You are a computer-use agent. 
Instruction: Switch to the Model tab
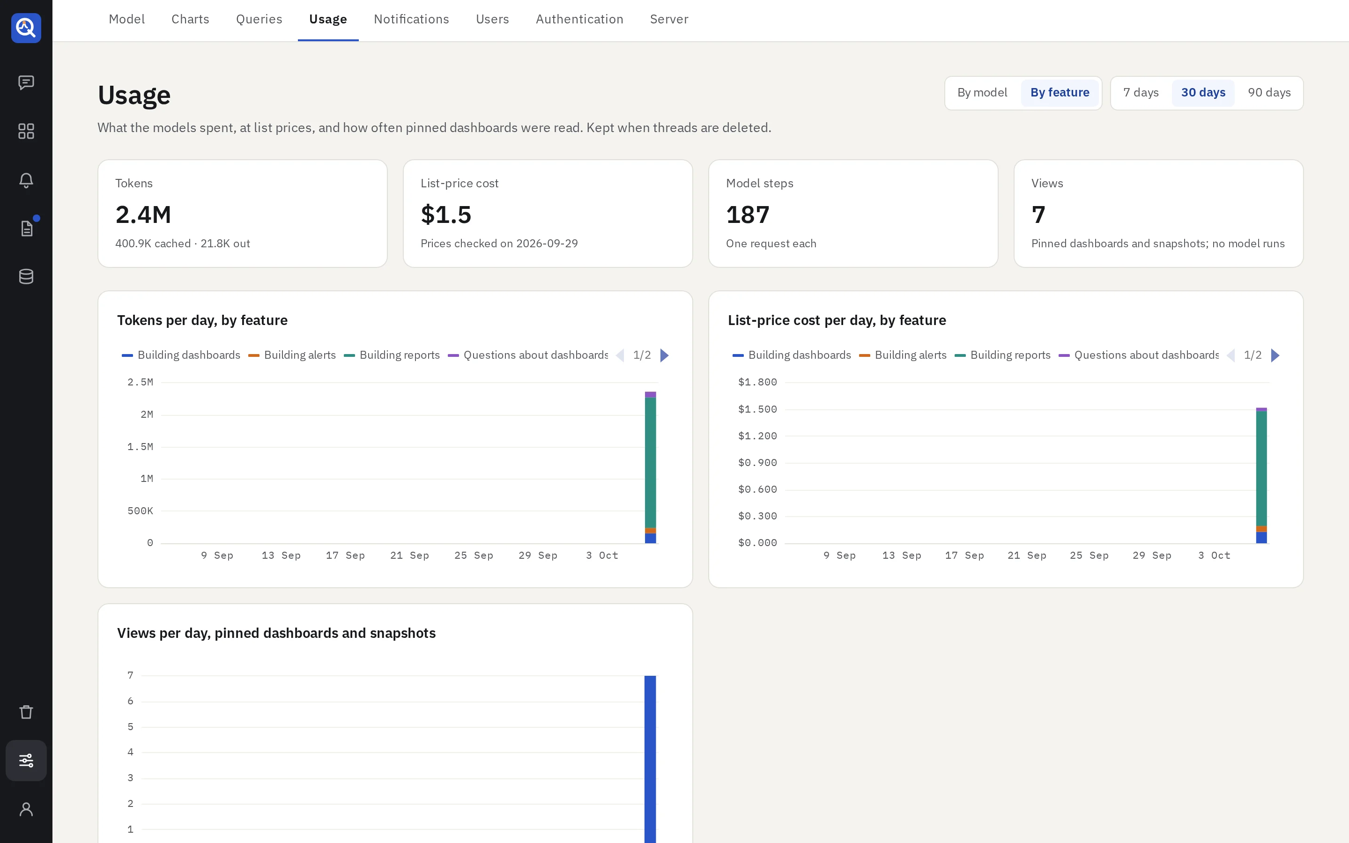(x=126, y=20)
